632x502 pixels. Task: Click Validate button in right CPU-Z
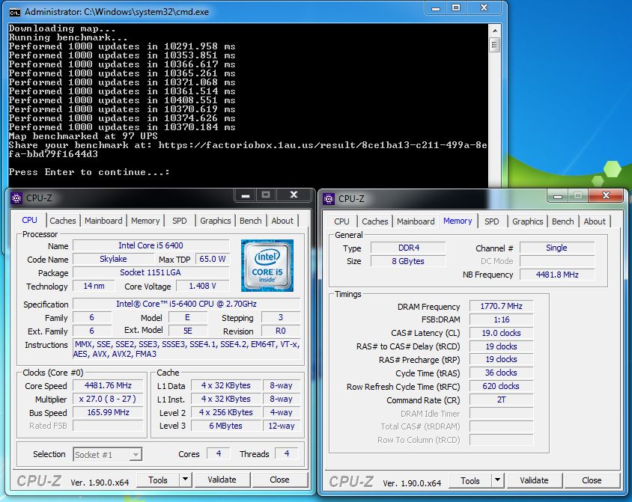(534, 480)
